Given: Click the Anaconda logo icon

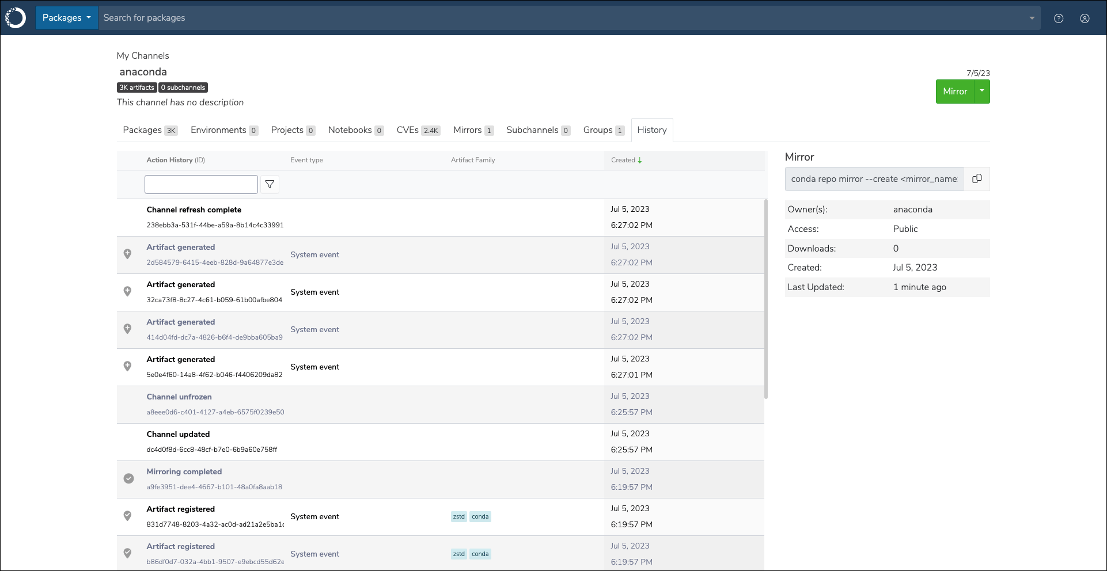Looking at the screenshot, I should coord(16,18).
